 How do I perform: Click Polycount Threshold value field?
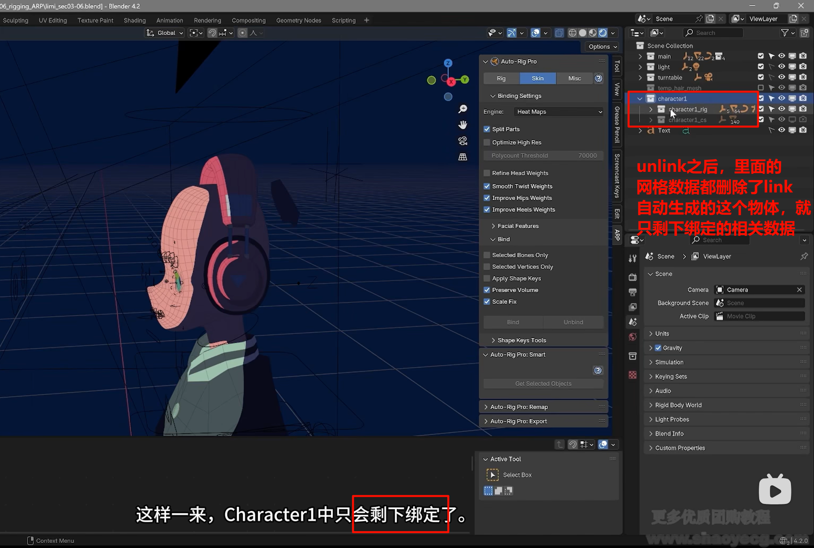click(x=543, y=156)
